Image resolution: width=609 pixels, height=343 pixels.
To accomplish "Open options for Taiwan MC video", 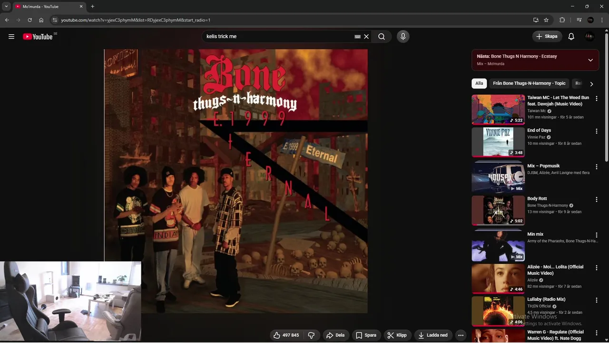I will tap(597, 99).
